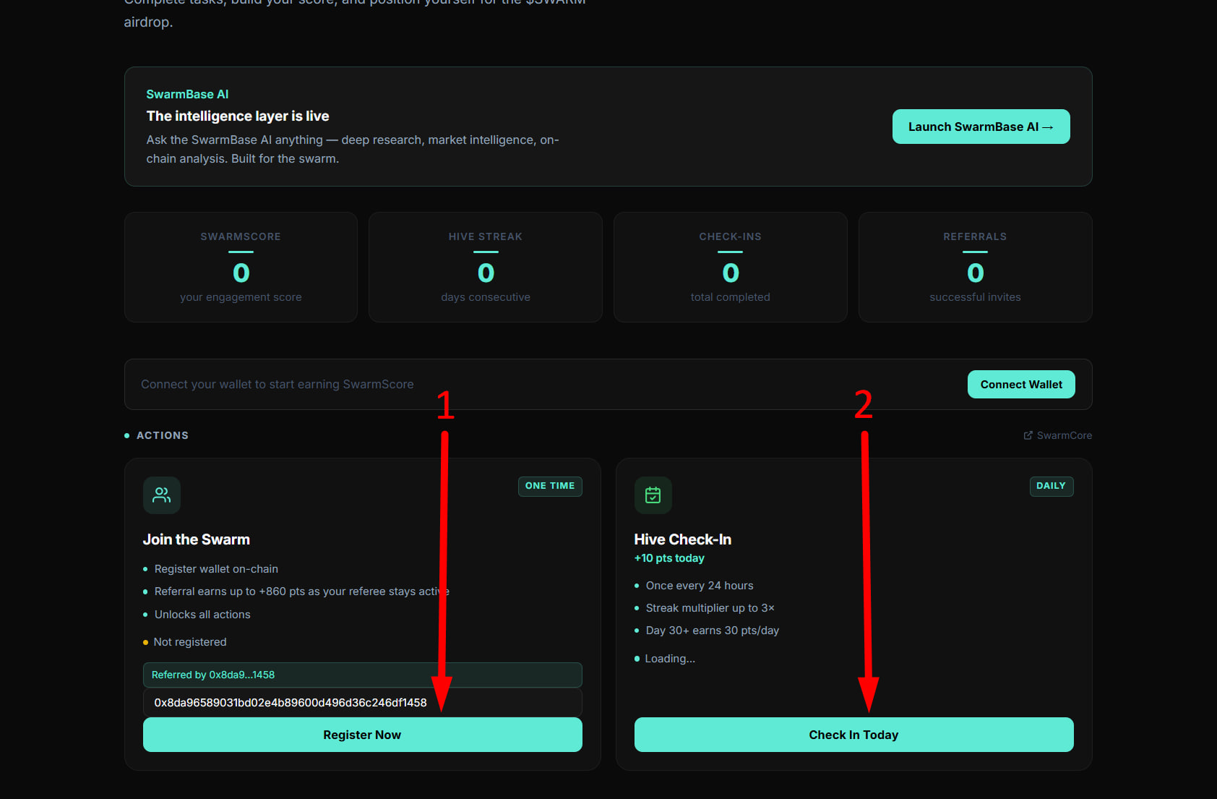Viewport: 1217px width, 799px height.
Task: Open the SwarmCore link
Action: pyautogui.click(x=1058, y=435)
